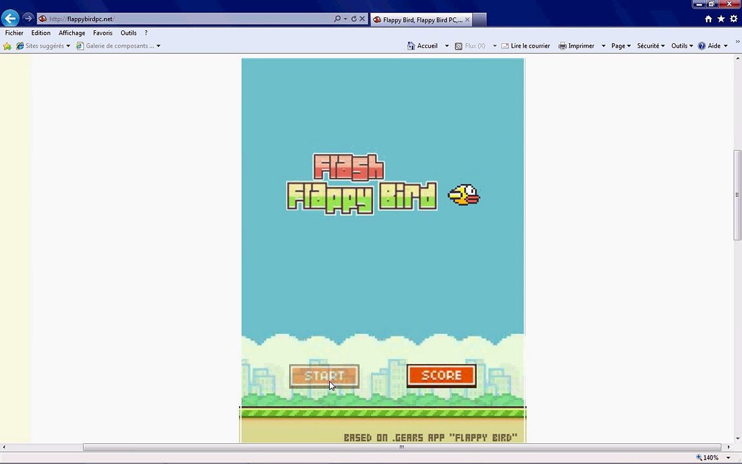Image resolution: width=742 pixels, height=464 pixels.
Task: Click vertical scrollbar down arrow
Action: click(x=737, y=438)
